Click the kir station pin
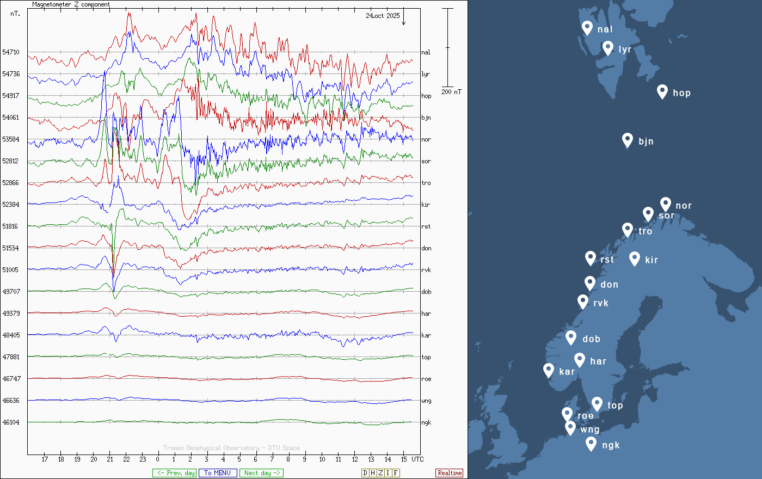762x479 pixels. (x=635, y=259)
